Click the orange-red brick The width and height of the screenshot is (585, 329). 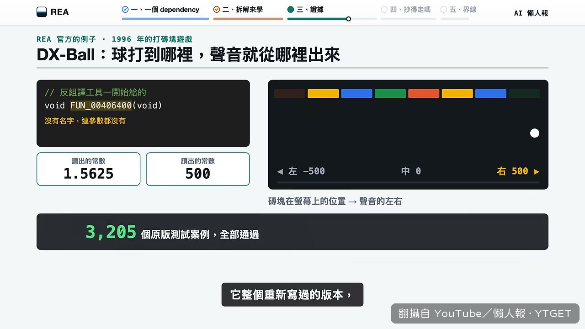pos(424,94)
